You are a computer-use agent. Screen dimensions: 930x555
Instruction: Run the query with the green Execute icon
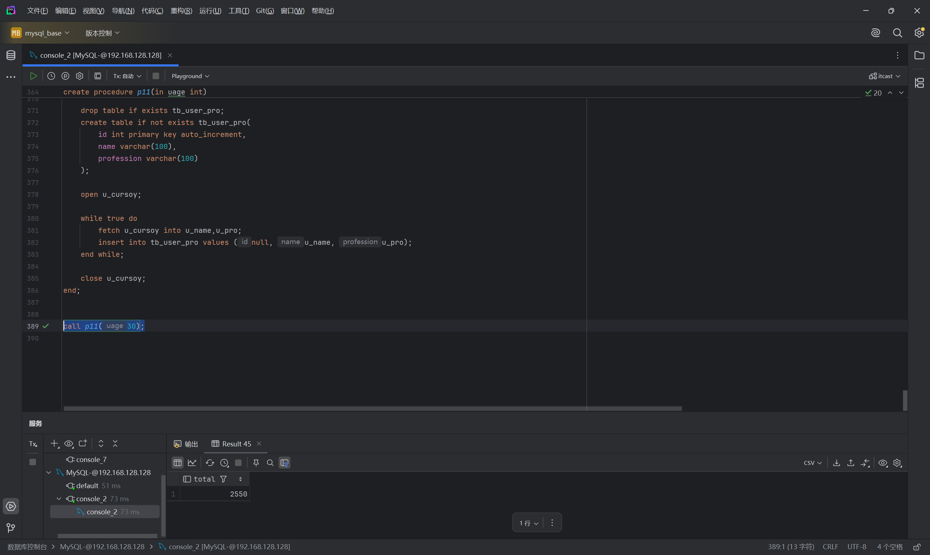pyautogui.click(x=33, y=76)
